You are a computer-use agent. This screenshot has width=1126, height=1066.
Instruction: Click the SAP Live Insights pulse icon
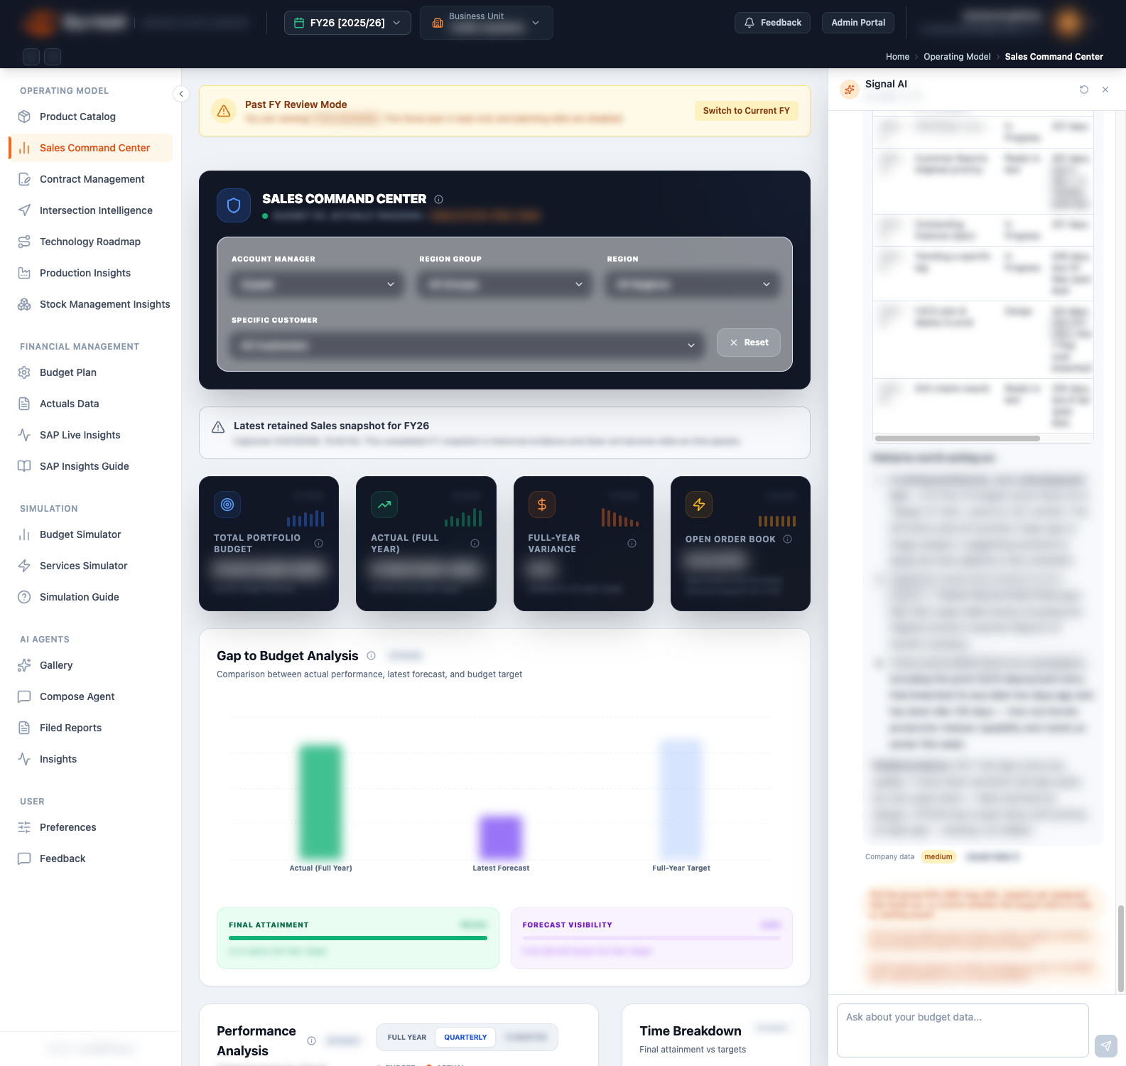click(x=24, y=435)
